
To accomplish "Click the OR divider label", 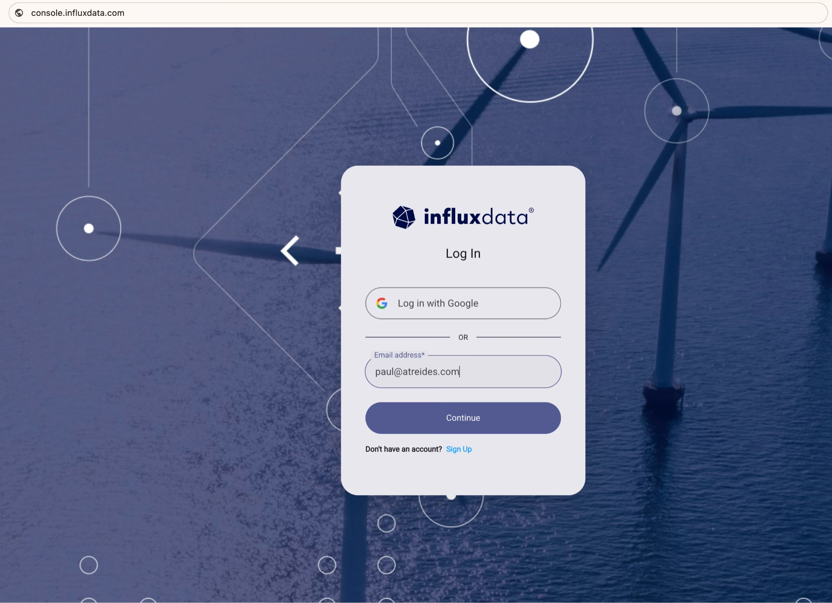I will [463, 337].
